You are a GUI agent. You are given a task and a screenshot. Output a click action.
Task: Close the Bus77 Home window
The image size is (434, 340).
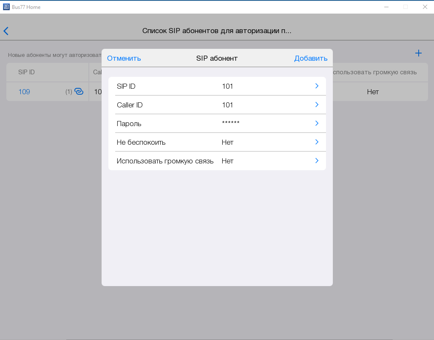(x=424, y=7)
